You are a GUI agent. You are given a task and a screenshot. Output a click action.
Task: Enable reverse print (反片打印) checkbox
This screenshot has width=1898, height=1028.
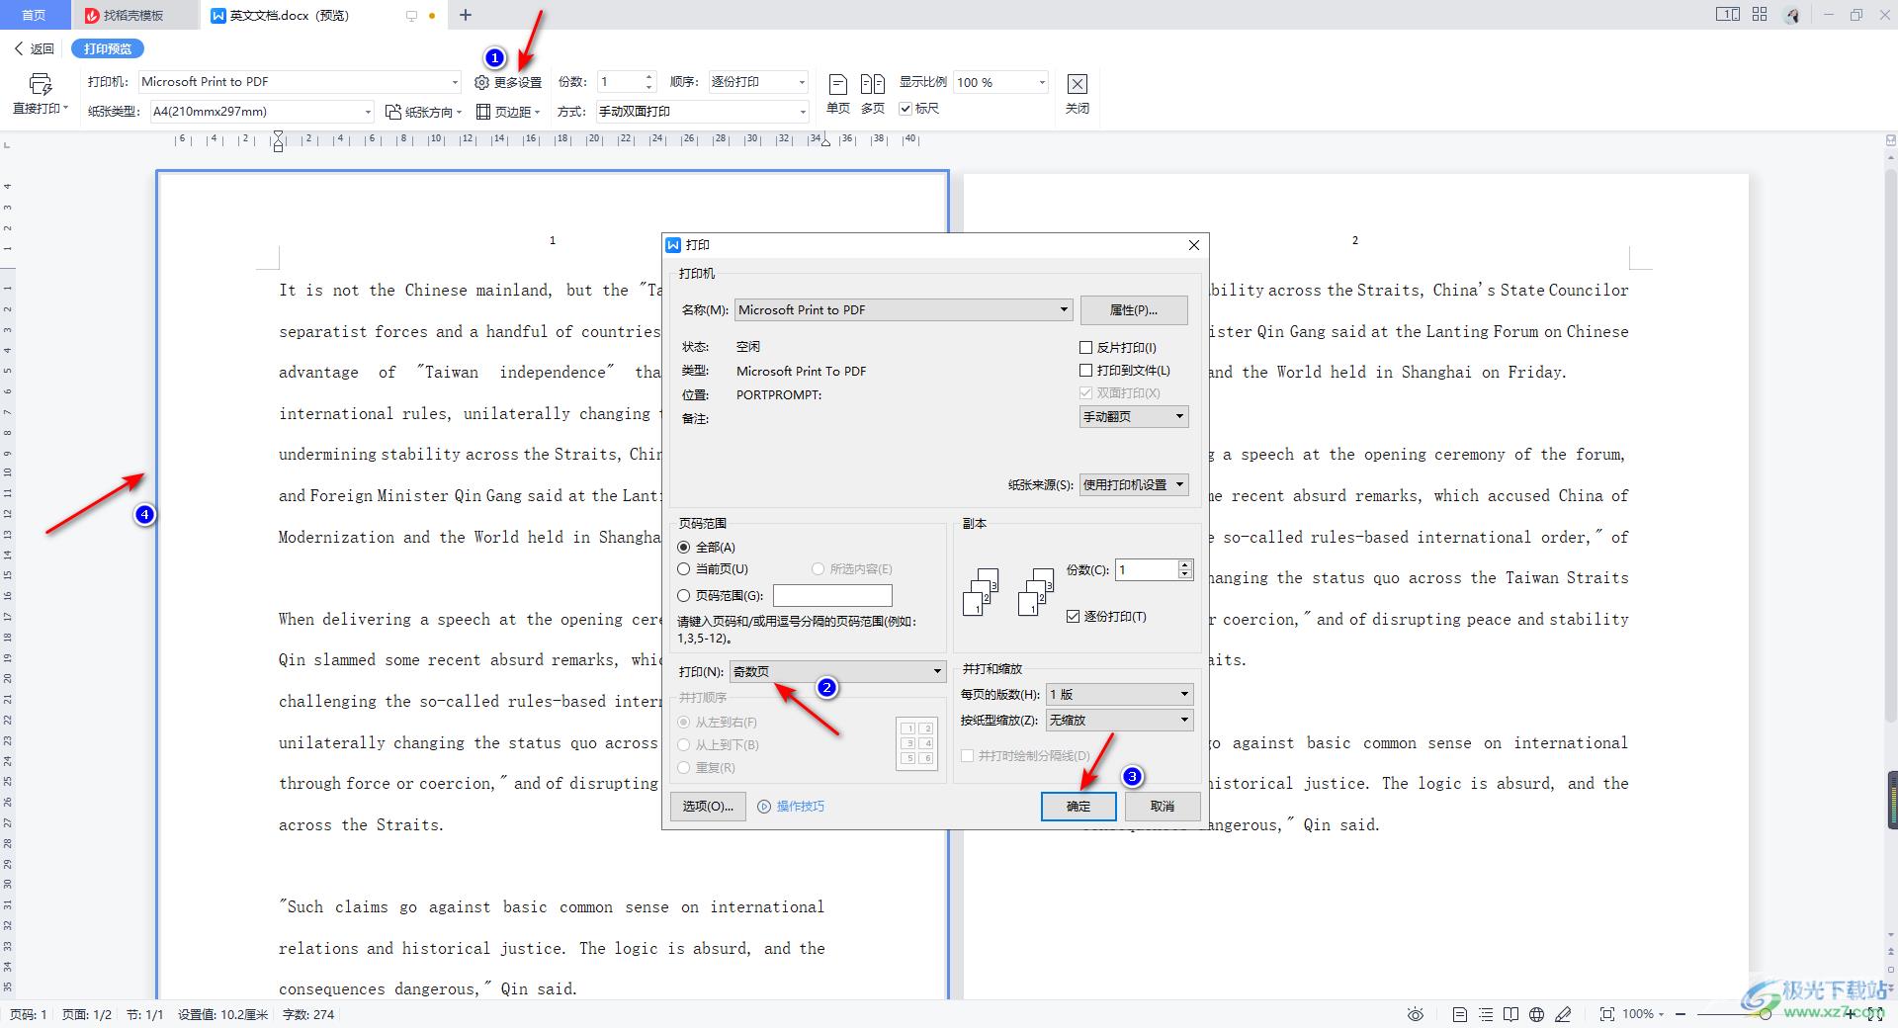(1085, 347)
